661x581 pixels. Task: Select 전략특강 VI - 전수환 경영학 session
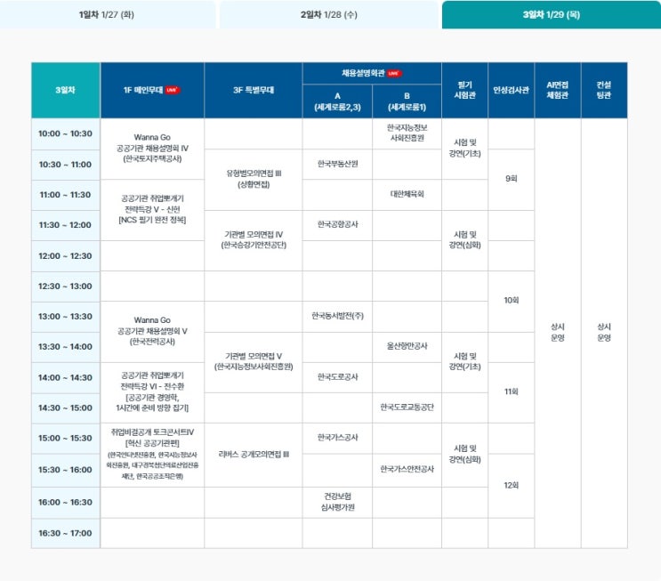click(x=152, y=392)
